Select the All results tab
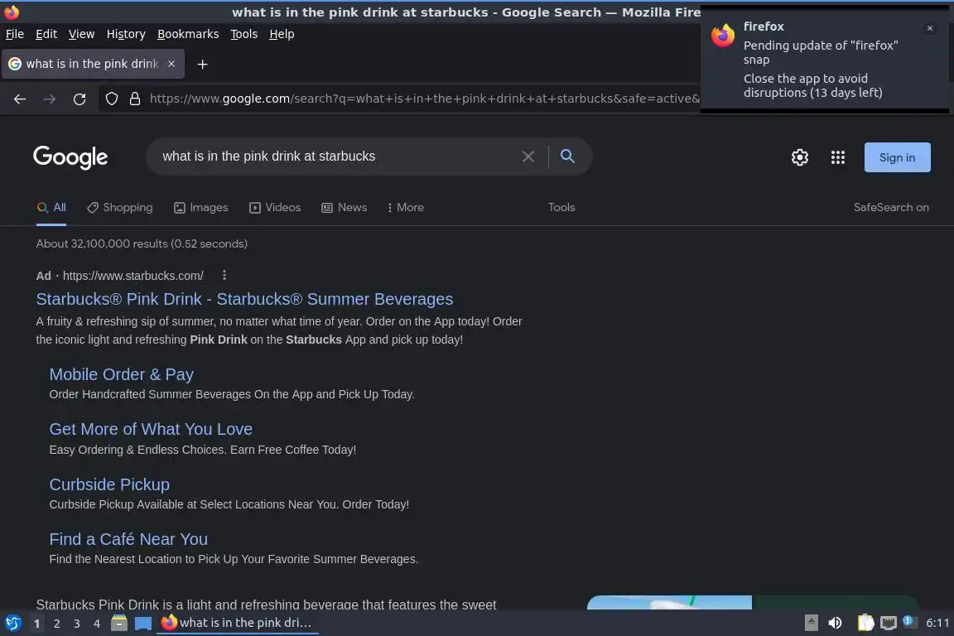The width and height of the screenshot is (954, 636). pos(51,208)
